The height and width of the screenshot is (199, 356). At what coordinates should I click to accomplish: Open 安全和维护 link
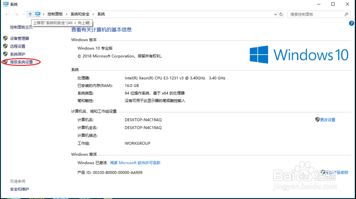[x=19, y=189]
